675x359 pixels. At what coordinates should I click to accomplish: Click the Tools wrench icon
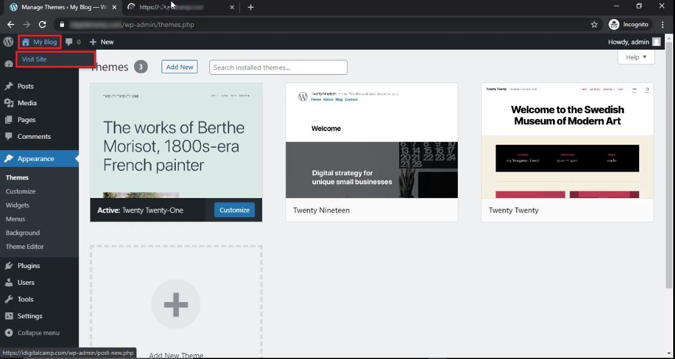point(8,299)
